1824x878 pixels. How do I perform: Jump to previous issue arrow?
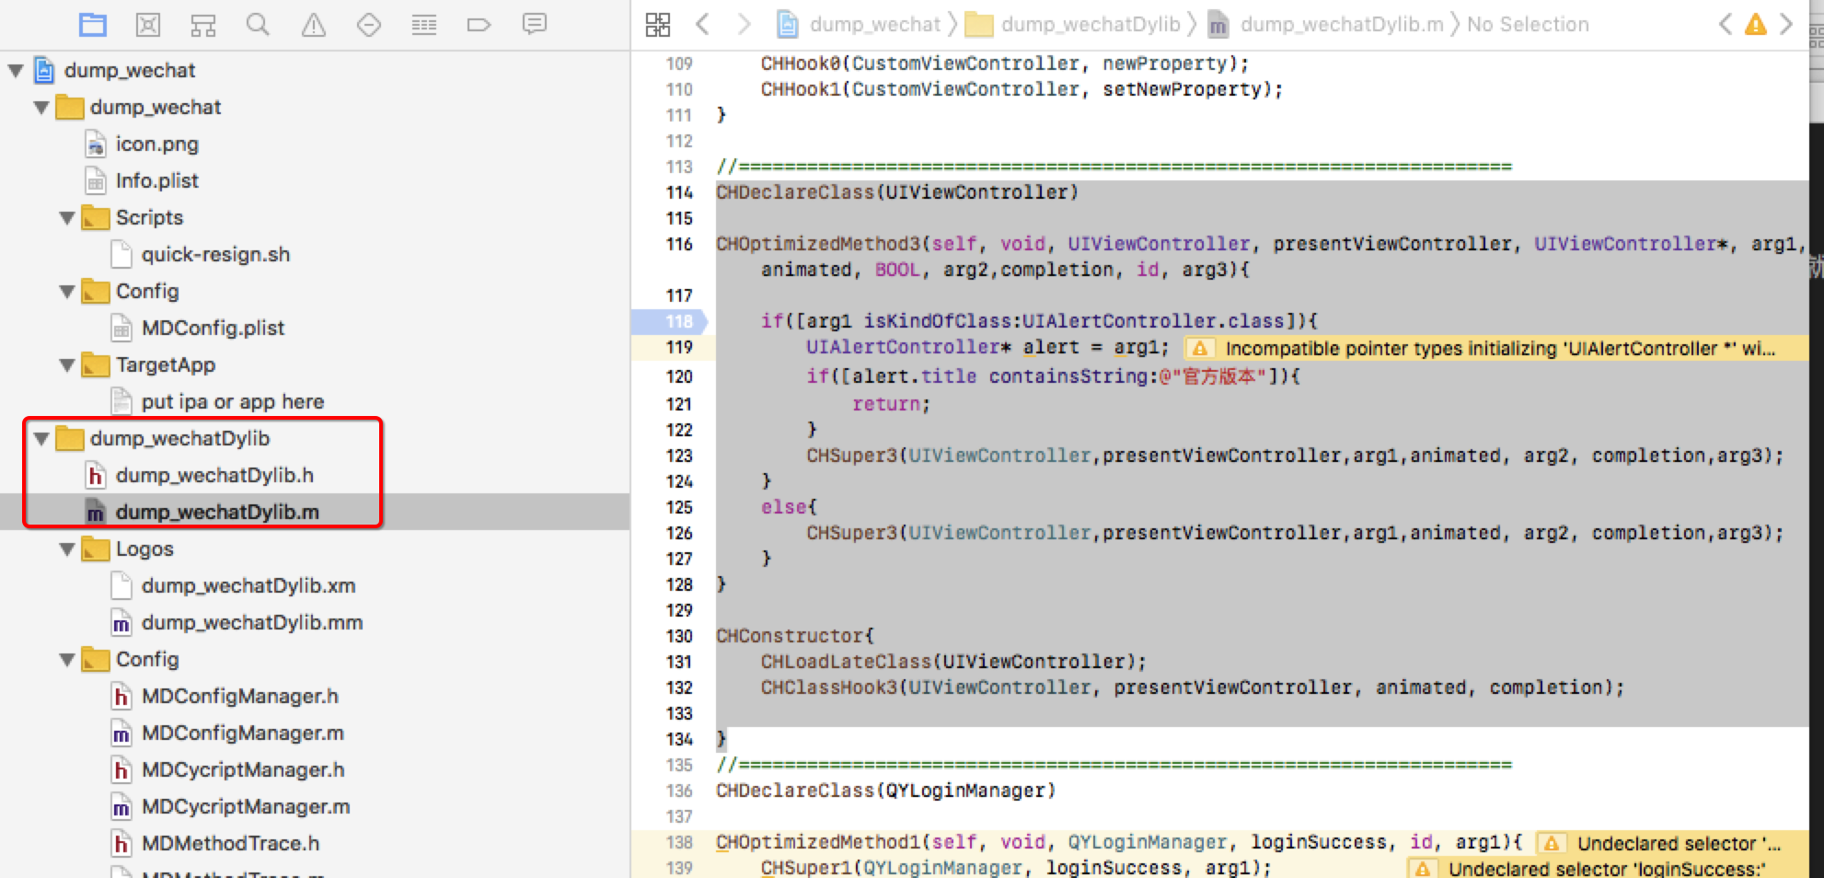pyautogui.click(x=1726, y=24)
